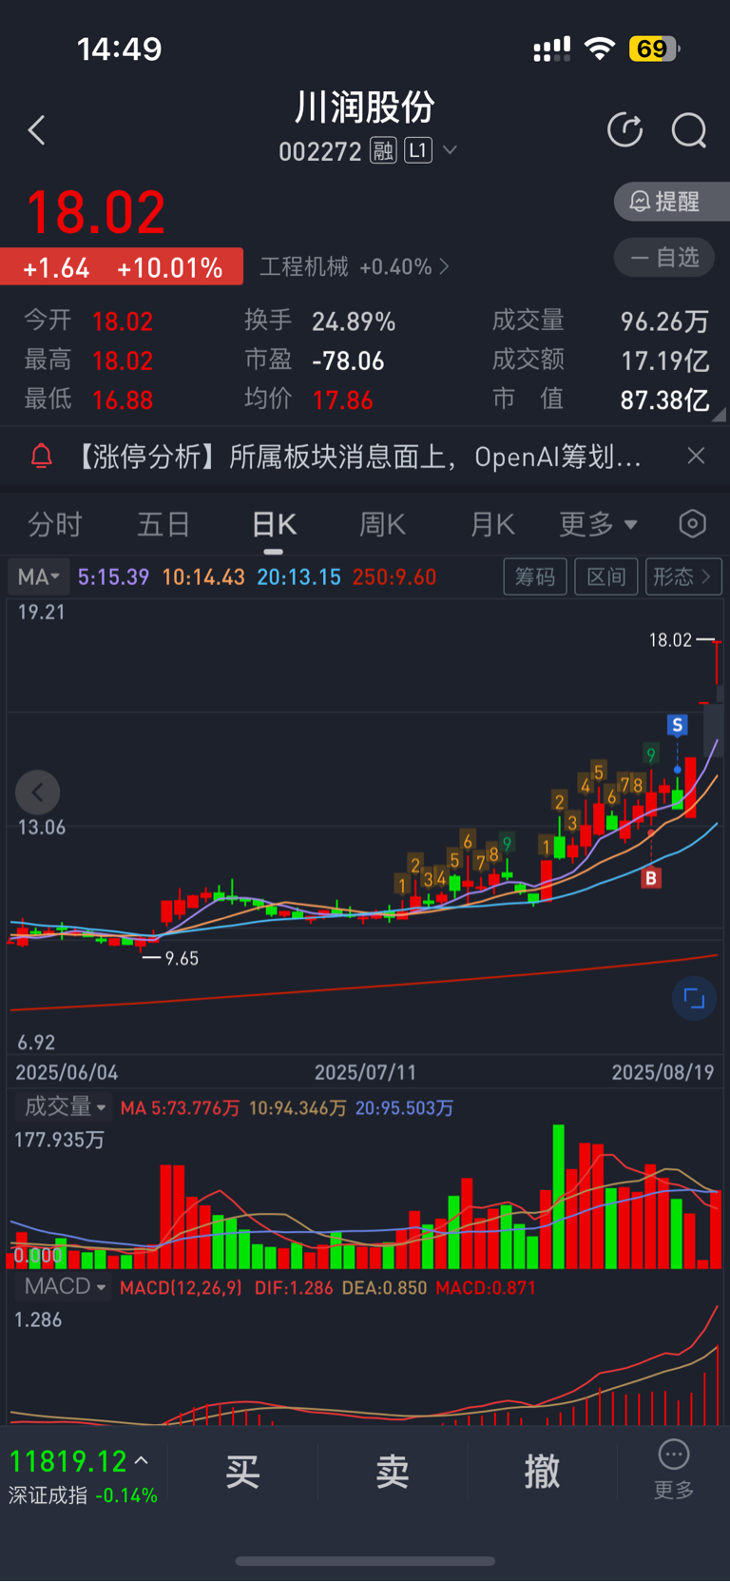The height and width of the screenshot is (1582, 730).
Task: Dismiss the 涨停分析 notification banner
Action: (x=696, y=456)
